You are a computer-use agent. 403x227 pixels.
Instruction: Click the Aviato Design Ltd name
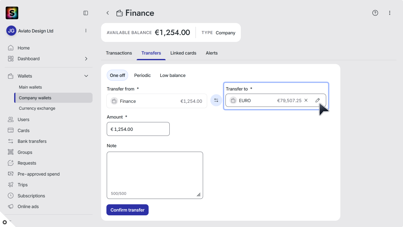pyautogui.click(x=36, y=31)
